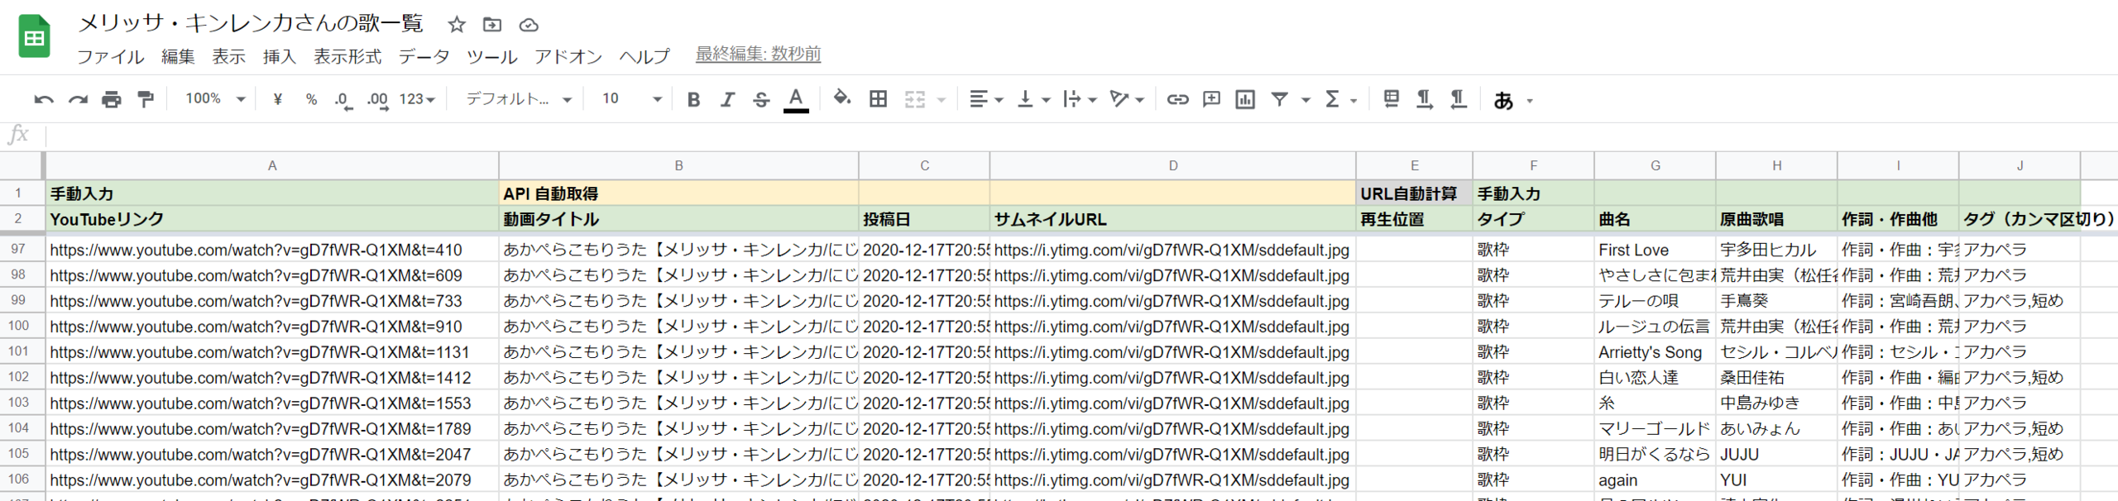
Task: Click the Redo icon in the toolbar
Action: [x=78, y=100]
